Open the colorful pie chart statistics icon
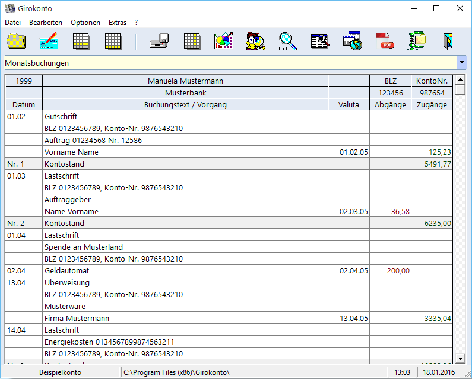 point(224,41)
